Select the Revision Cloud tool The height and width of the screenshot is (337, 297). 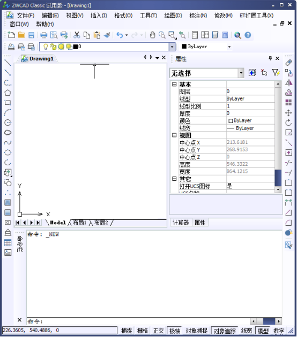click(8, 133)
